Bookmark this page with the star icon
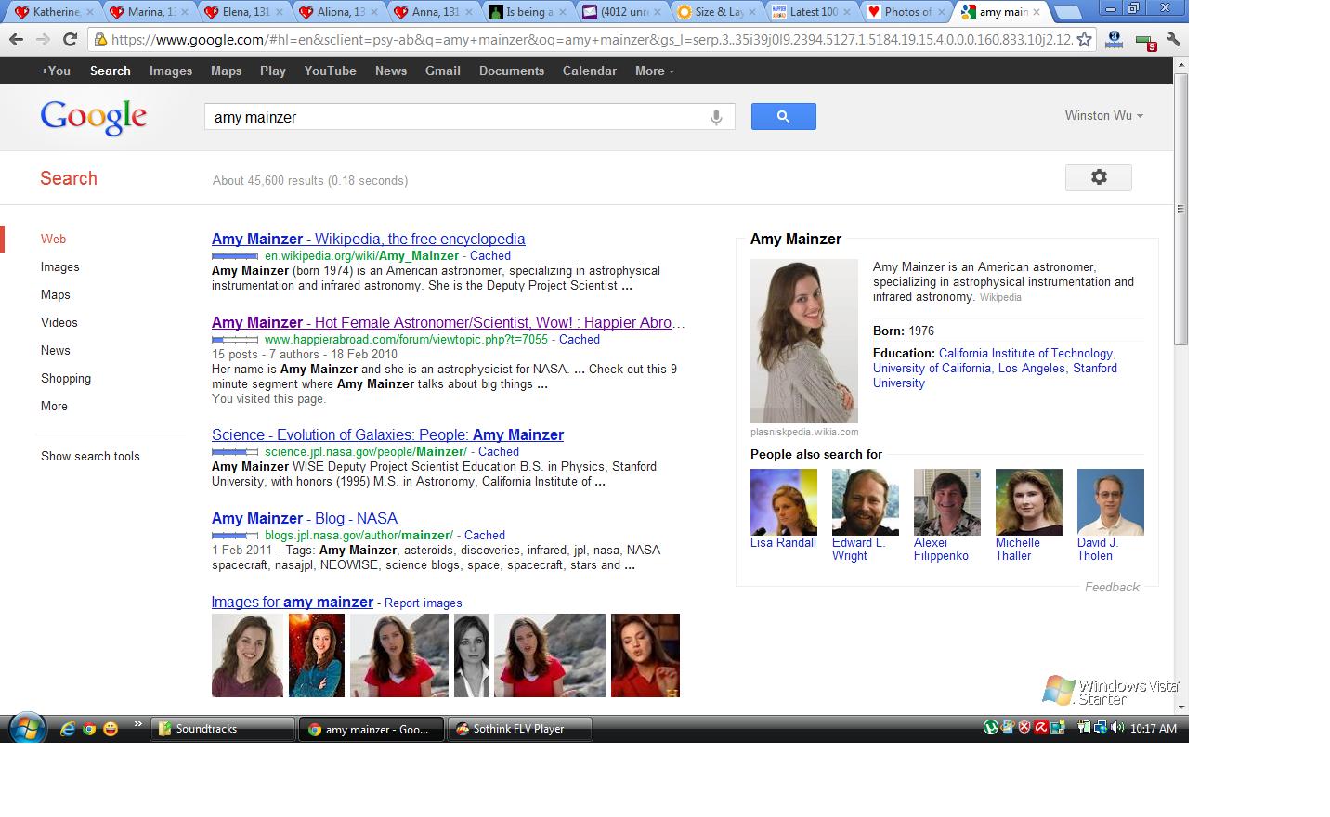 click(x=1084, y=40)
